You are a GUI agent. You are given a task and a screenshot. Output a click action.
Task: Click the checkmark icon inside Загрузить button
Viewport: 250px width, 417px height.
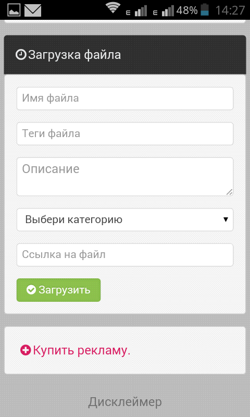click(31, 290)
